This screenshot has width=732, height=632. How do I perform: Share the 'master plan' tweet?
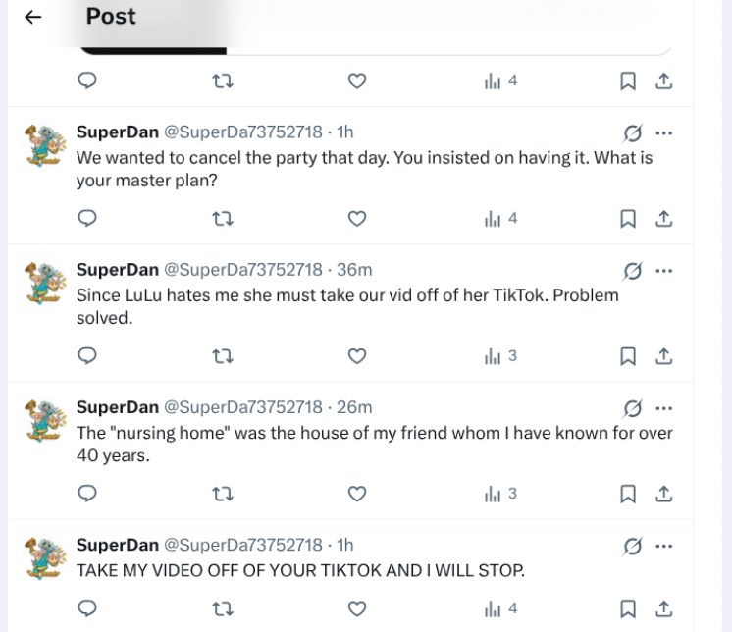(x=664, y=219)
